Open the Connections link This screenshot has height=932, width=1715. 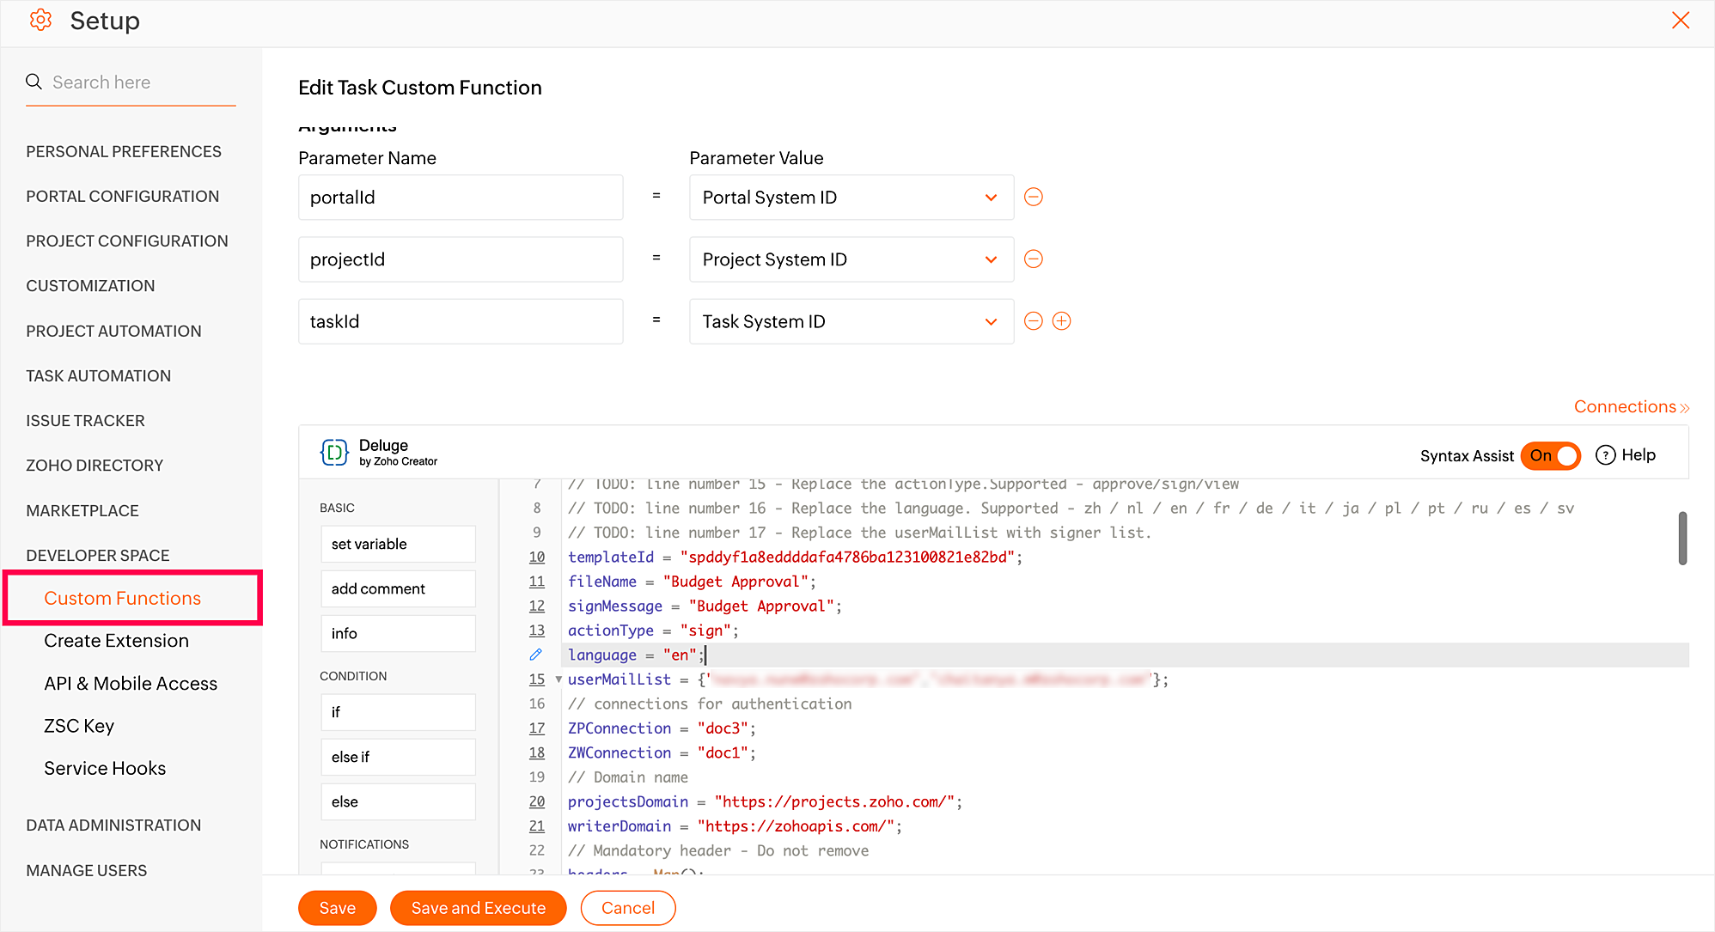pyautogui.click(x=1630, y=406)
